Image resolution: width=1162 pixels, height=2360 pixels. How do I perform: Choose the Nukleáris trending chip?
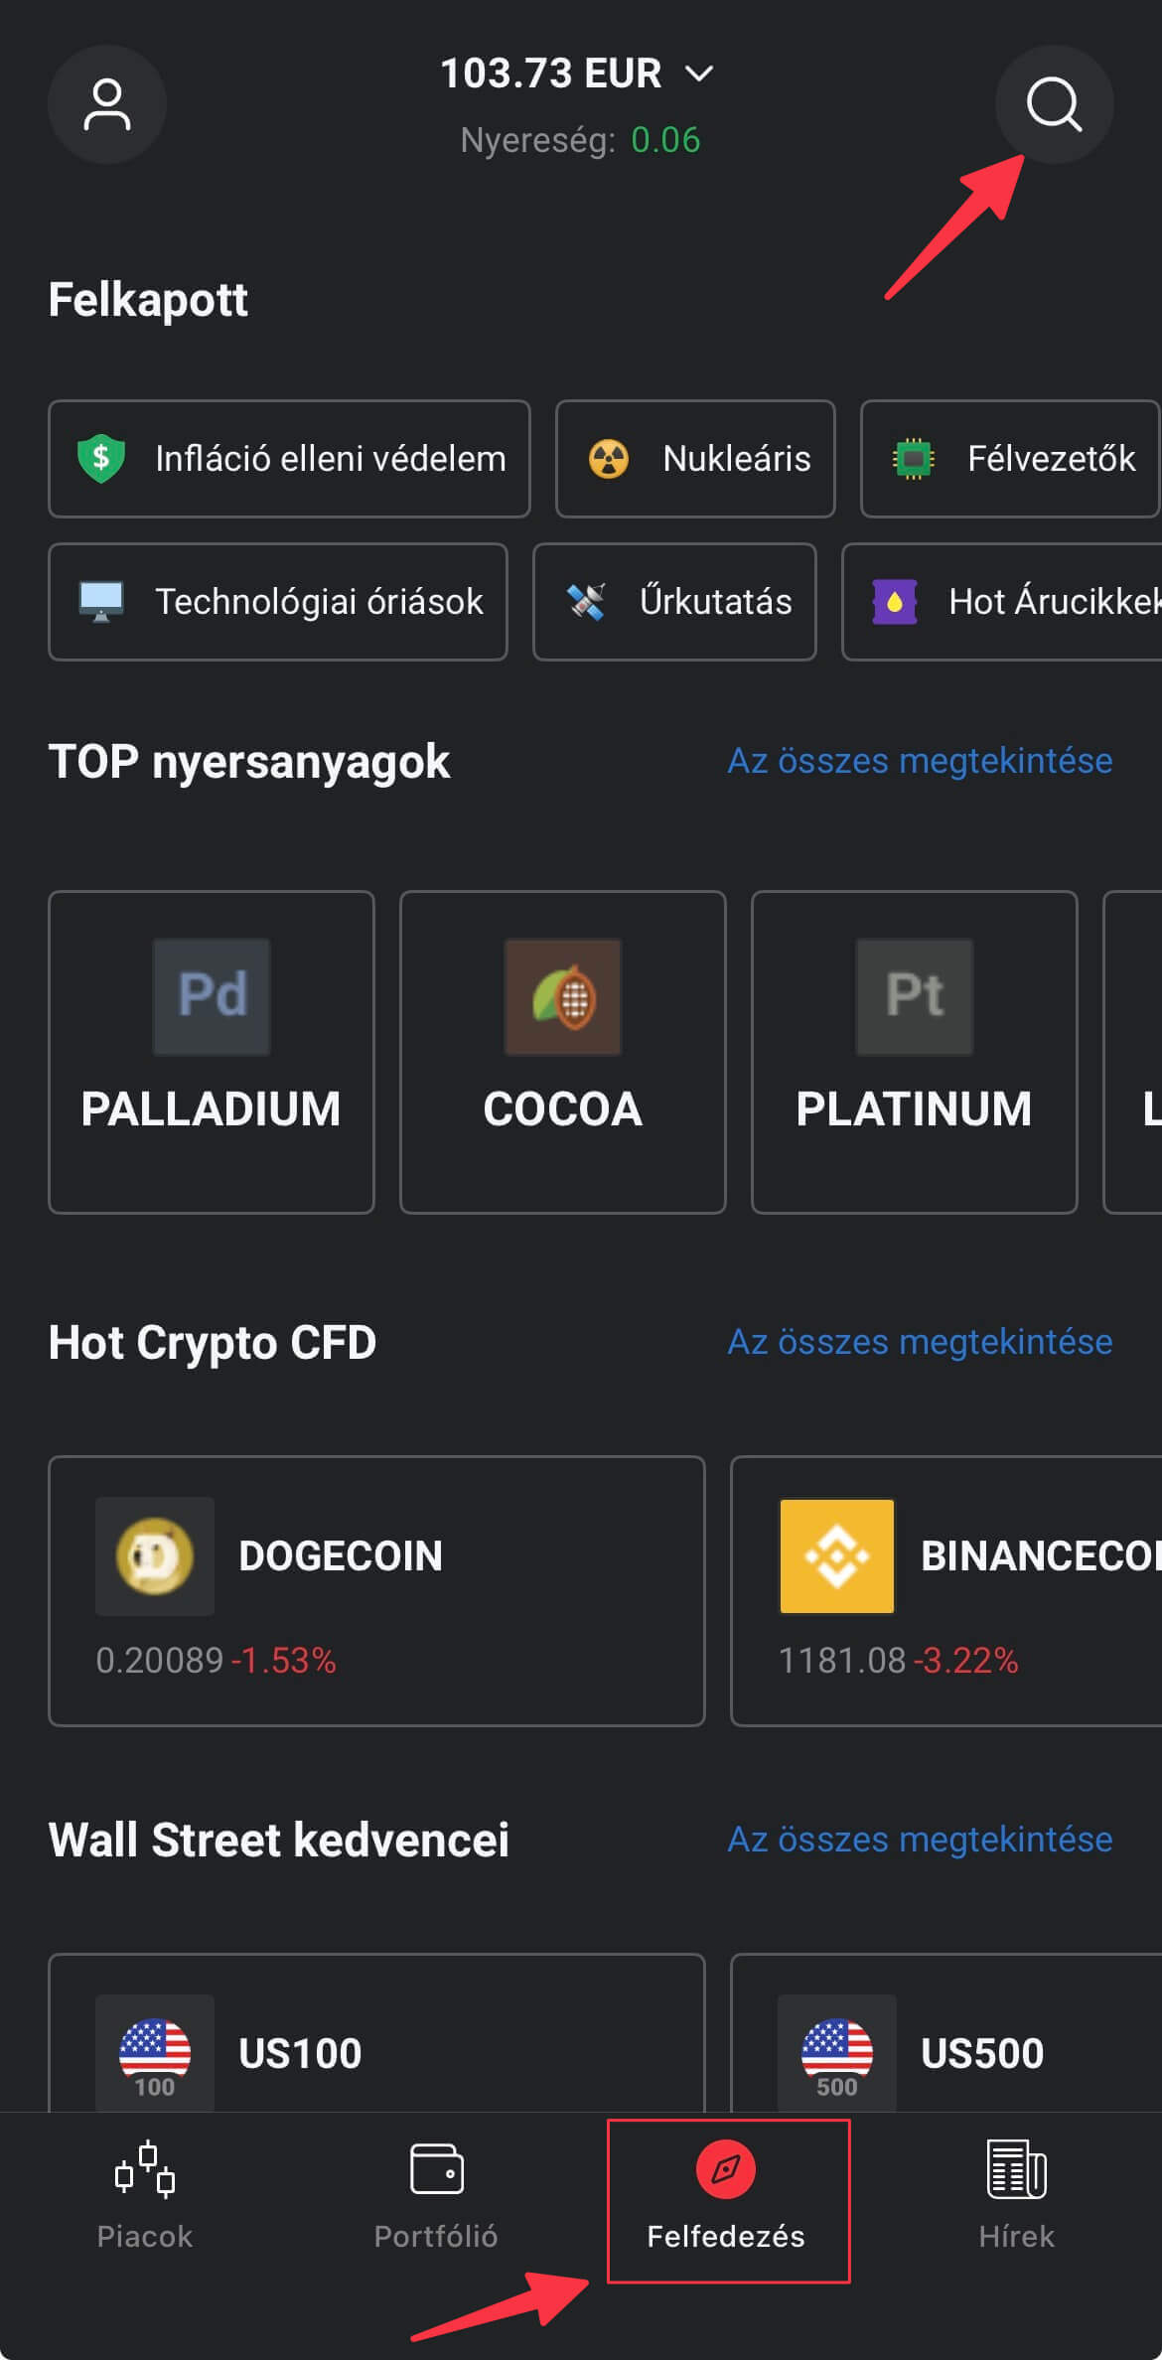[x=695, y=459]
